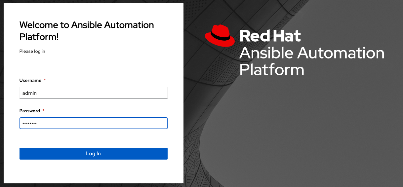The height and width of the screenshot is (187, 403).
Task: Click the "Please log in" subtitle
Action: click(32, 51)
